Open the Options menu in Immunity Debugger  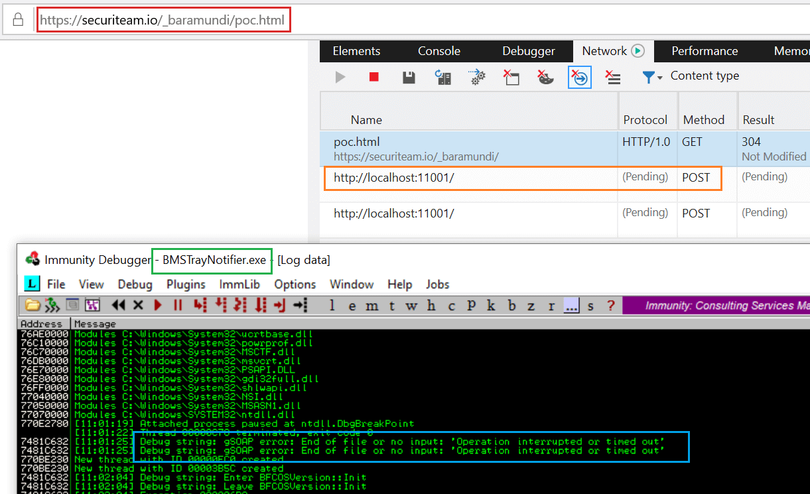pos(295,284)
